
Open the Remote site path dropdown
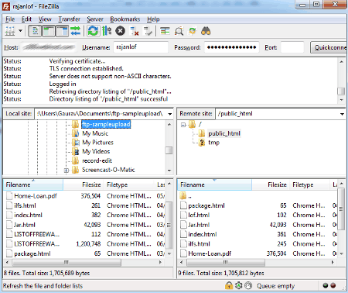pos(342,114)
